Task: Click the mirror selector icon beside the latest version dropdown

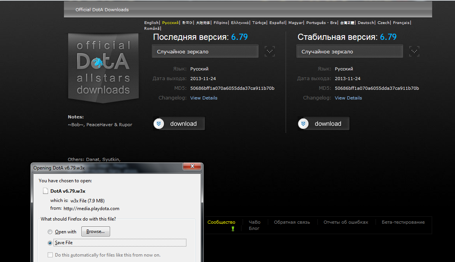Action: pos(270,51)
